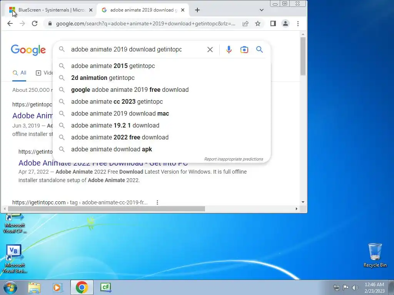The height and width of the screenshot is (295, 394).
Task: Click the scrollbar down arrow
Action: 303,202
